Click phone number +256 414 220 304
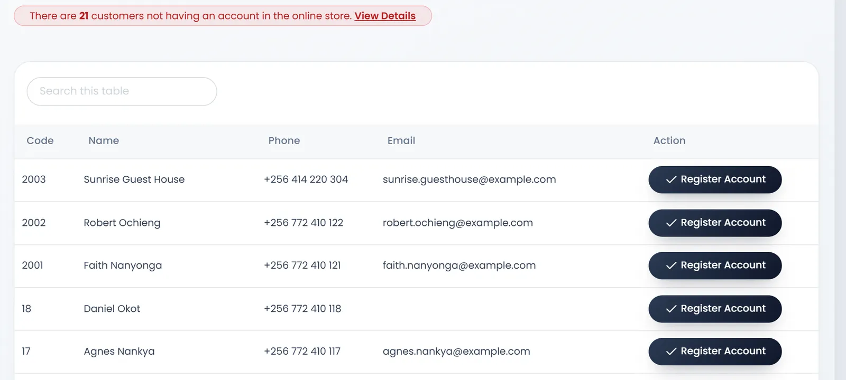The image size is (846, 380). [306, 179]
